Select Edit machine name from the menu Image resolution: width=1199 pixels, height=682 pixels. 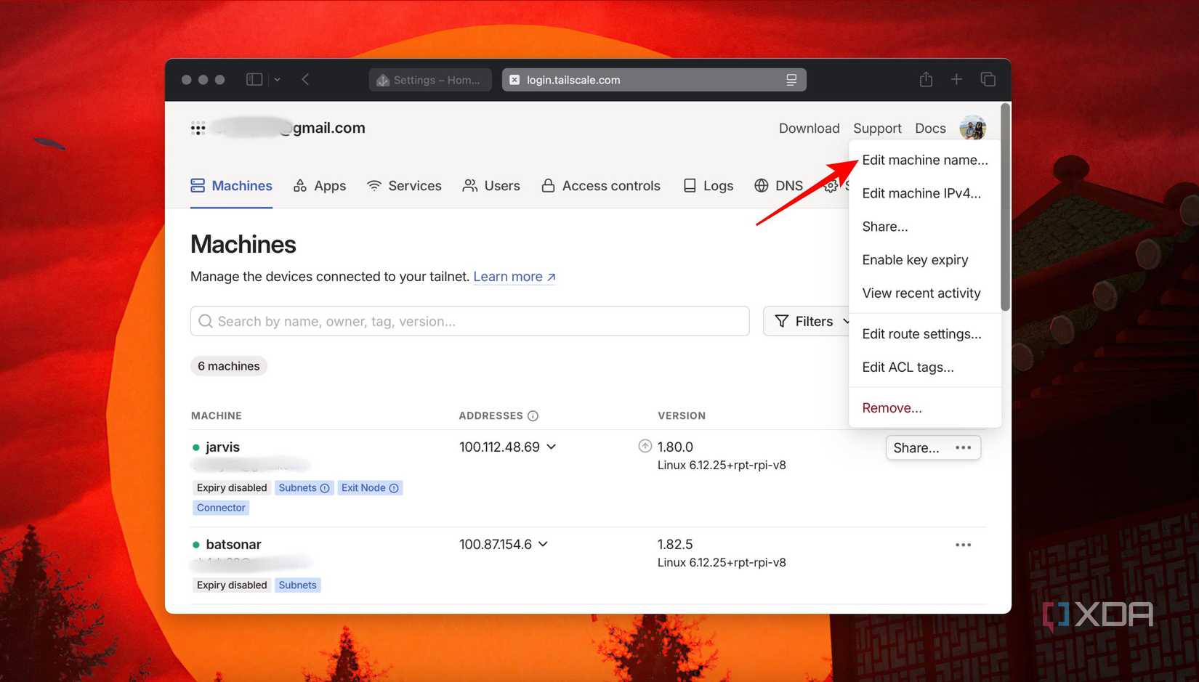[924, 160]
